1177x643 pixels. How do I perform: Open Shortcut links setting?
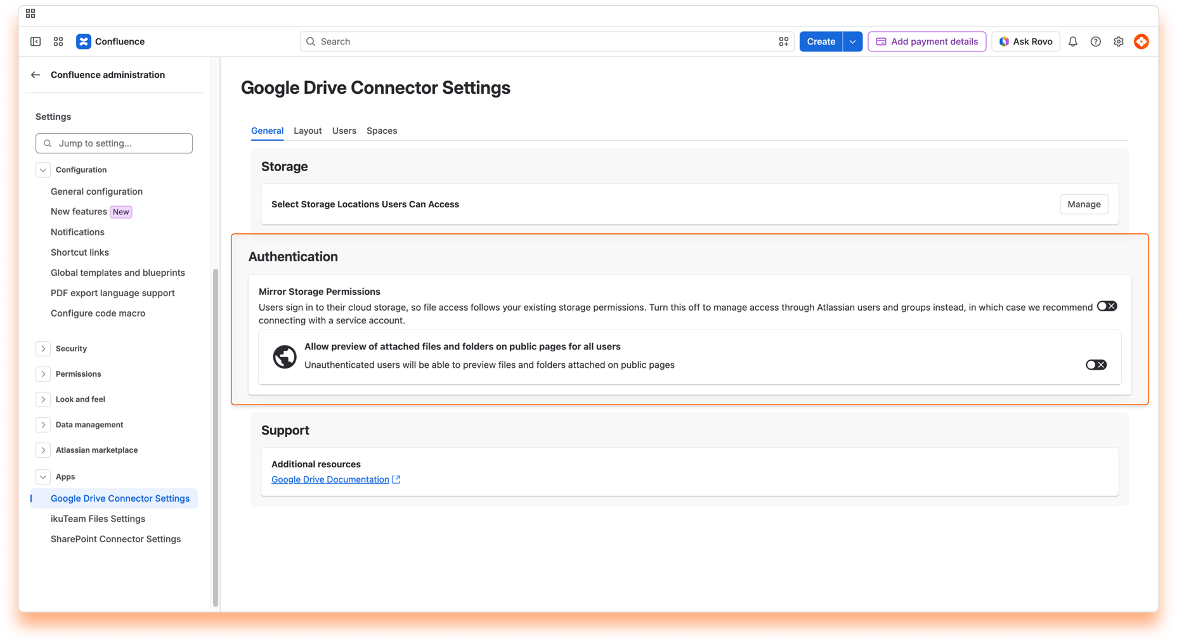click(80, 252)
